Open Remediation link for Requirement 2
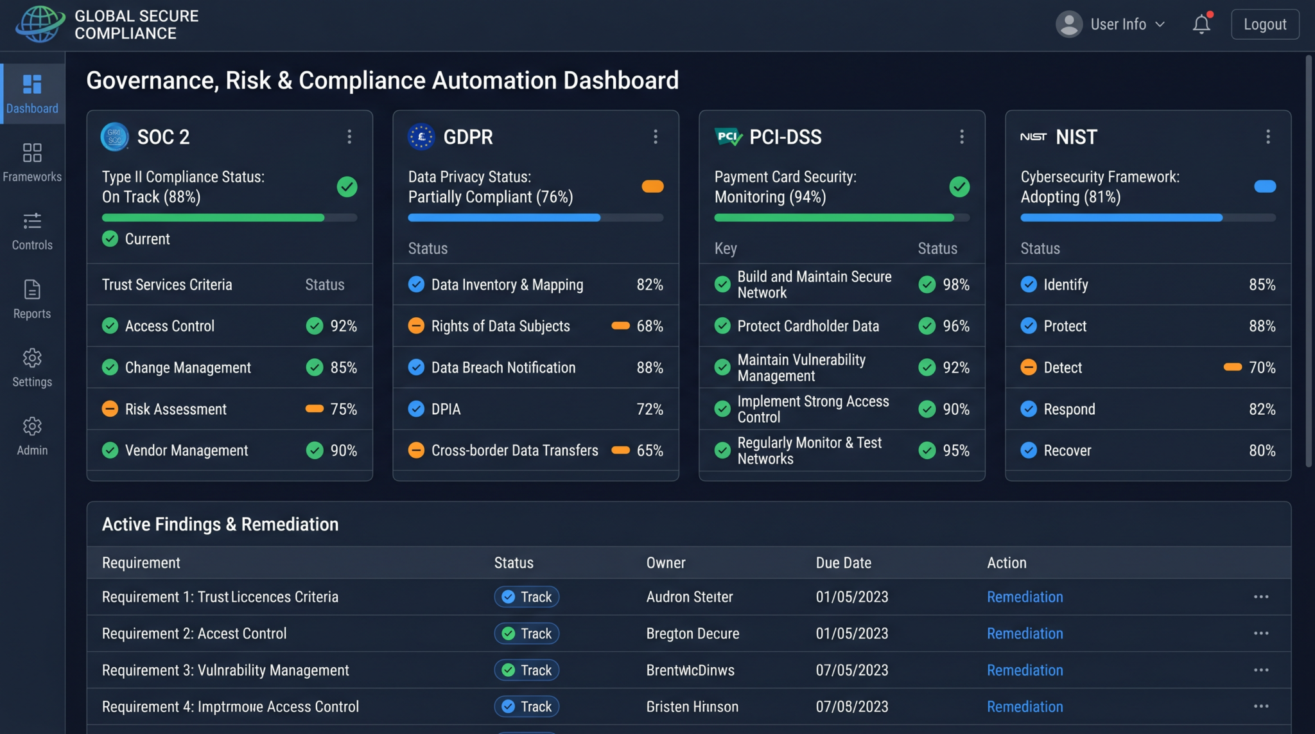Screen dimensions: 1315x734 (1025, 634)
